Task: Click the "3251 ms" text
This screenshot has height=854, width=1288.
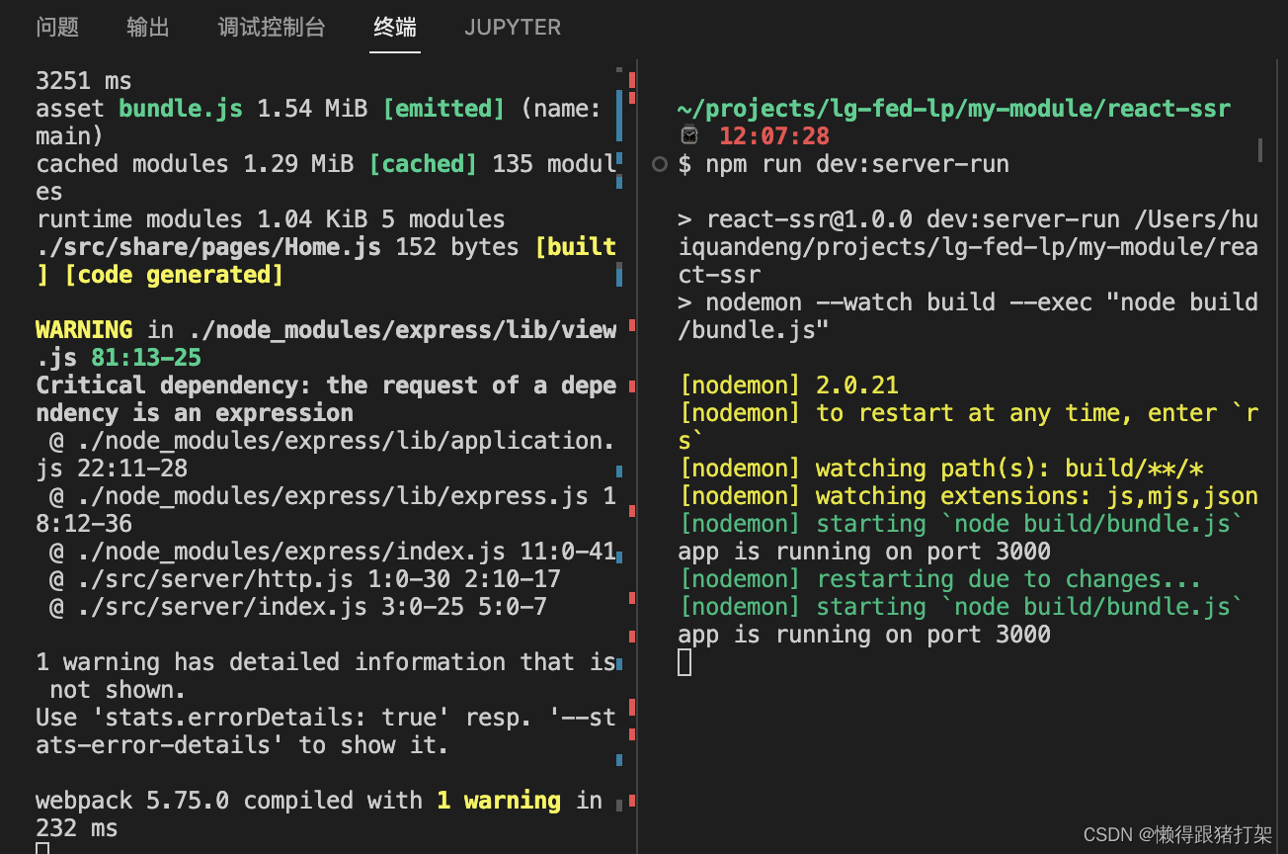Action: click(84, 81)
